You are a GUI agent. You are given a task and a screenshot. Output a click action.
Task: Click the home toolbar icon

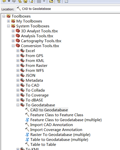click(26, 1)
